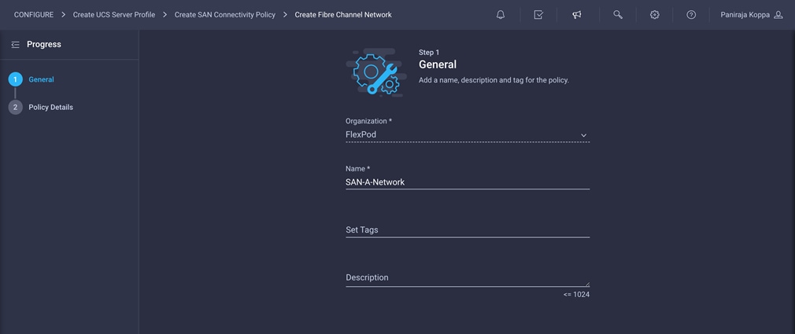Grab the Description field resize handle
Viewport: 795px width, 334px height.
[587, 284]
